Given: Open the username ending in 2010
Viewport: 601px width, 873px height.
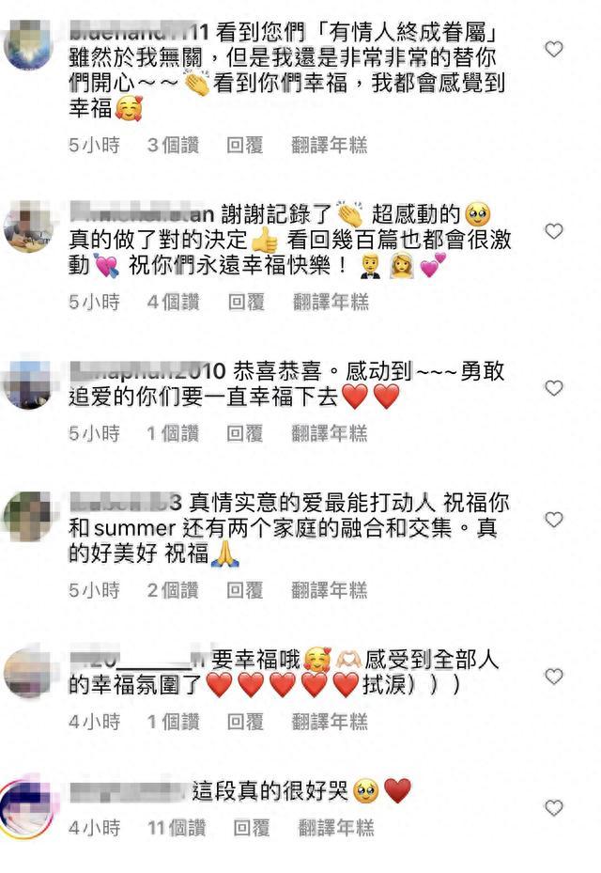Looking at the screenshot, I should click(147, 371).
